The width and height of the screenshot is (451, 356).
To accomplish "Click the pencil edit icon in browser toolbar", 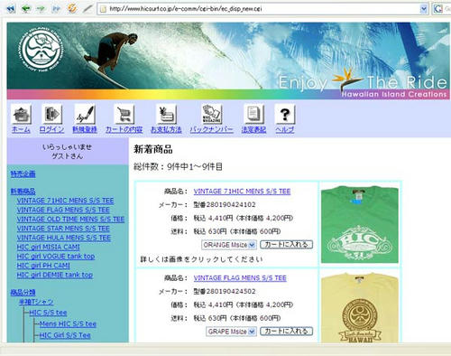I will [87, 8].
